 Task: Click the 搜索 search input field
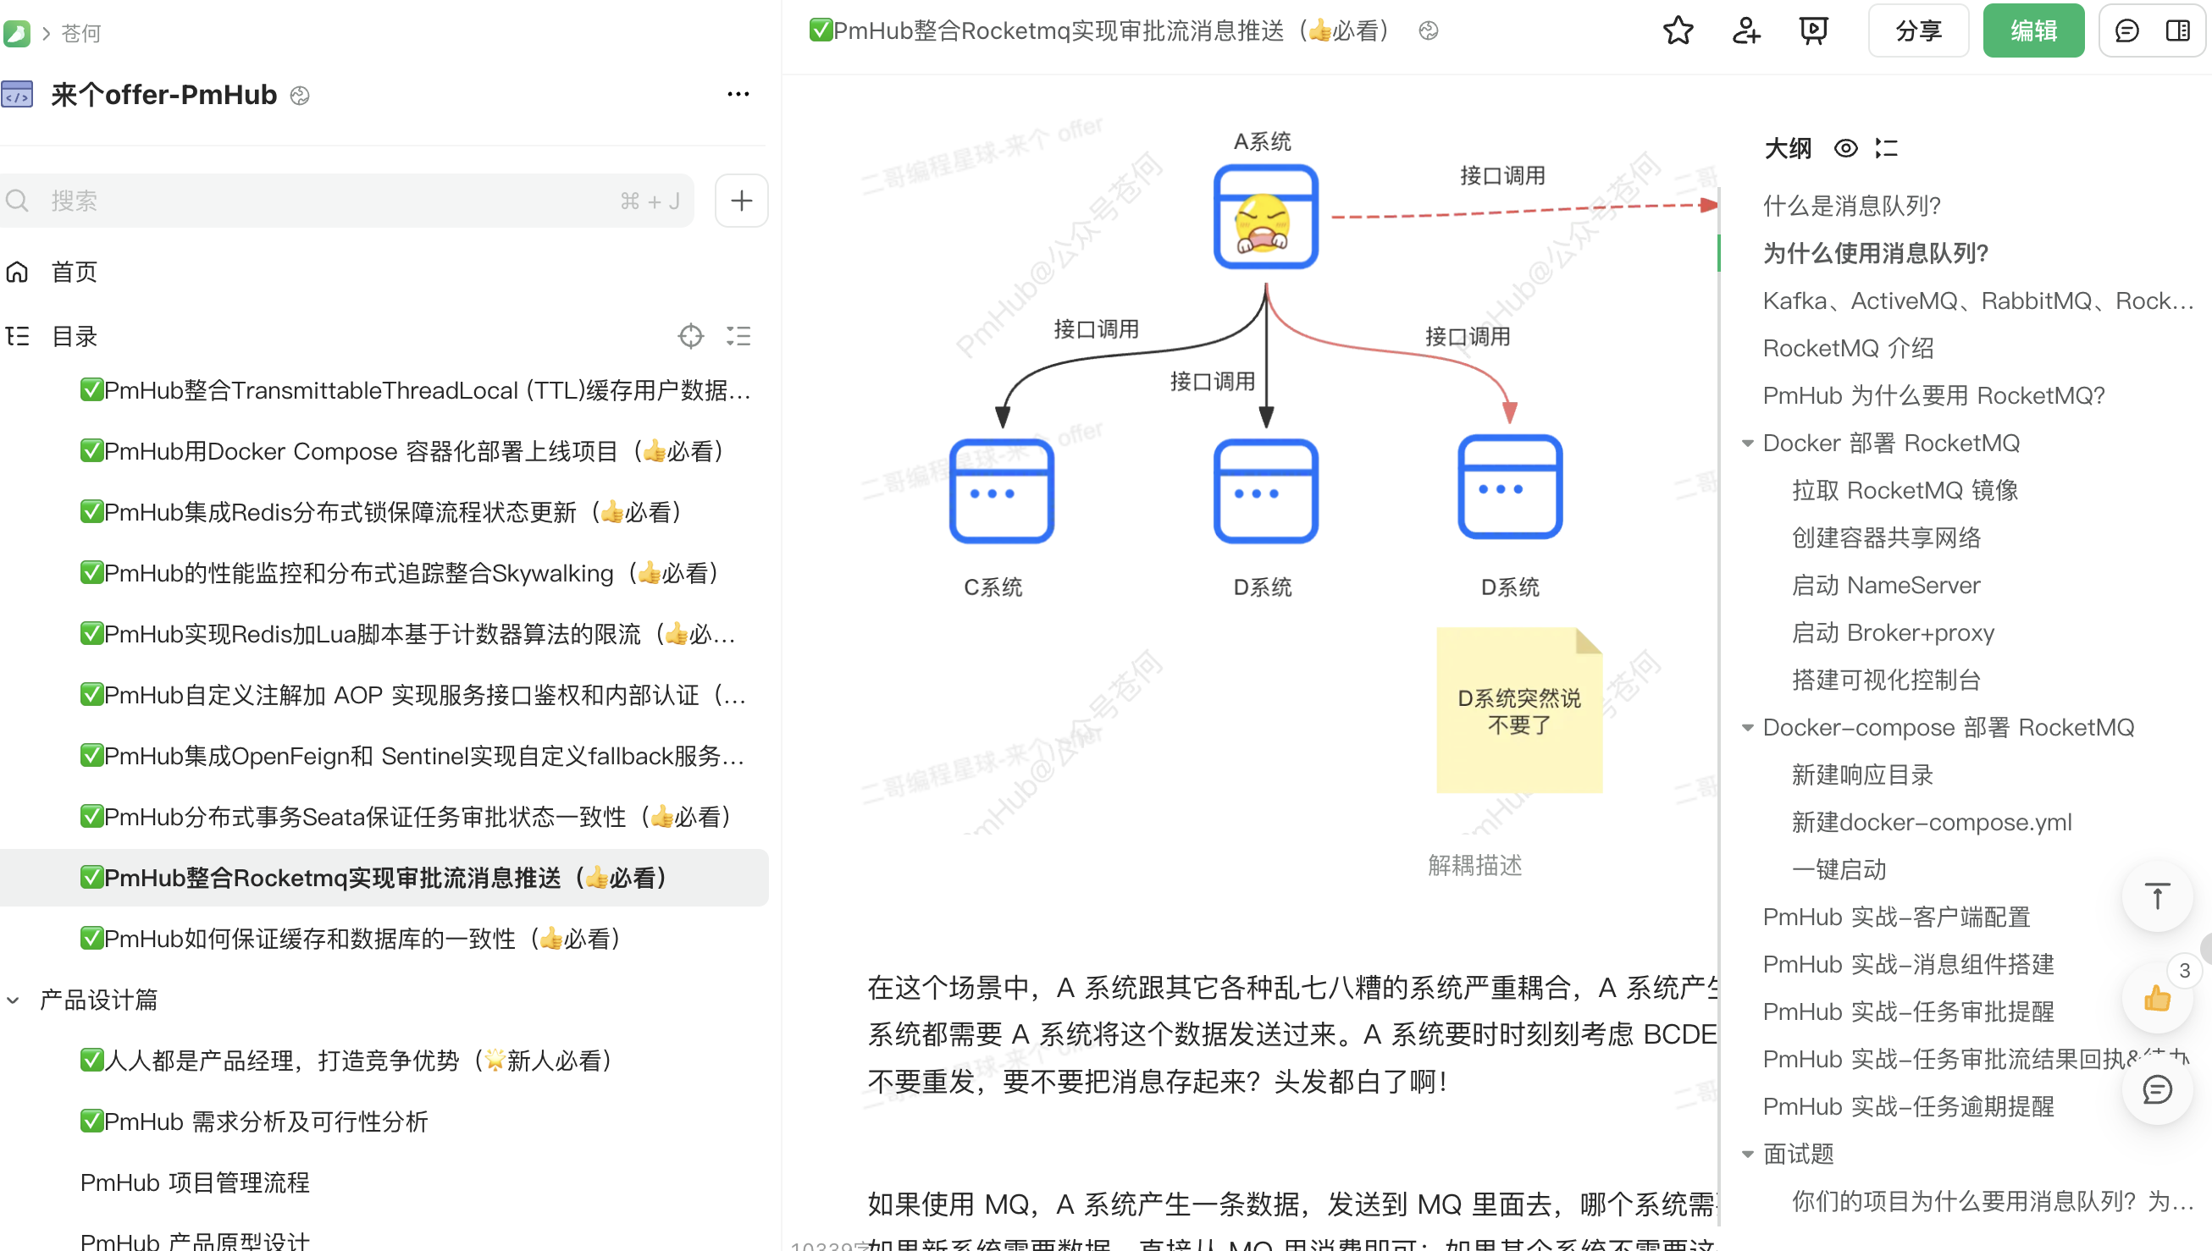(x=344, y=201)
